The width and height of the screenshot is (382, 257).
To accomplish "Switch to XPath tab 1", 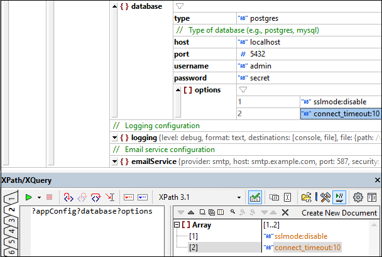I will coord(10,202).
